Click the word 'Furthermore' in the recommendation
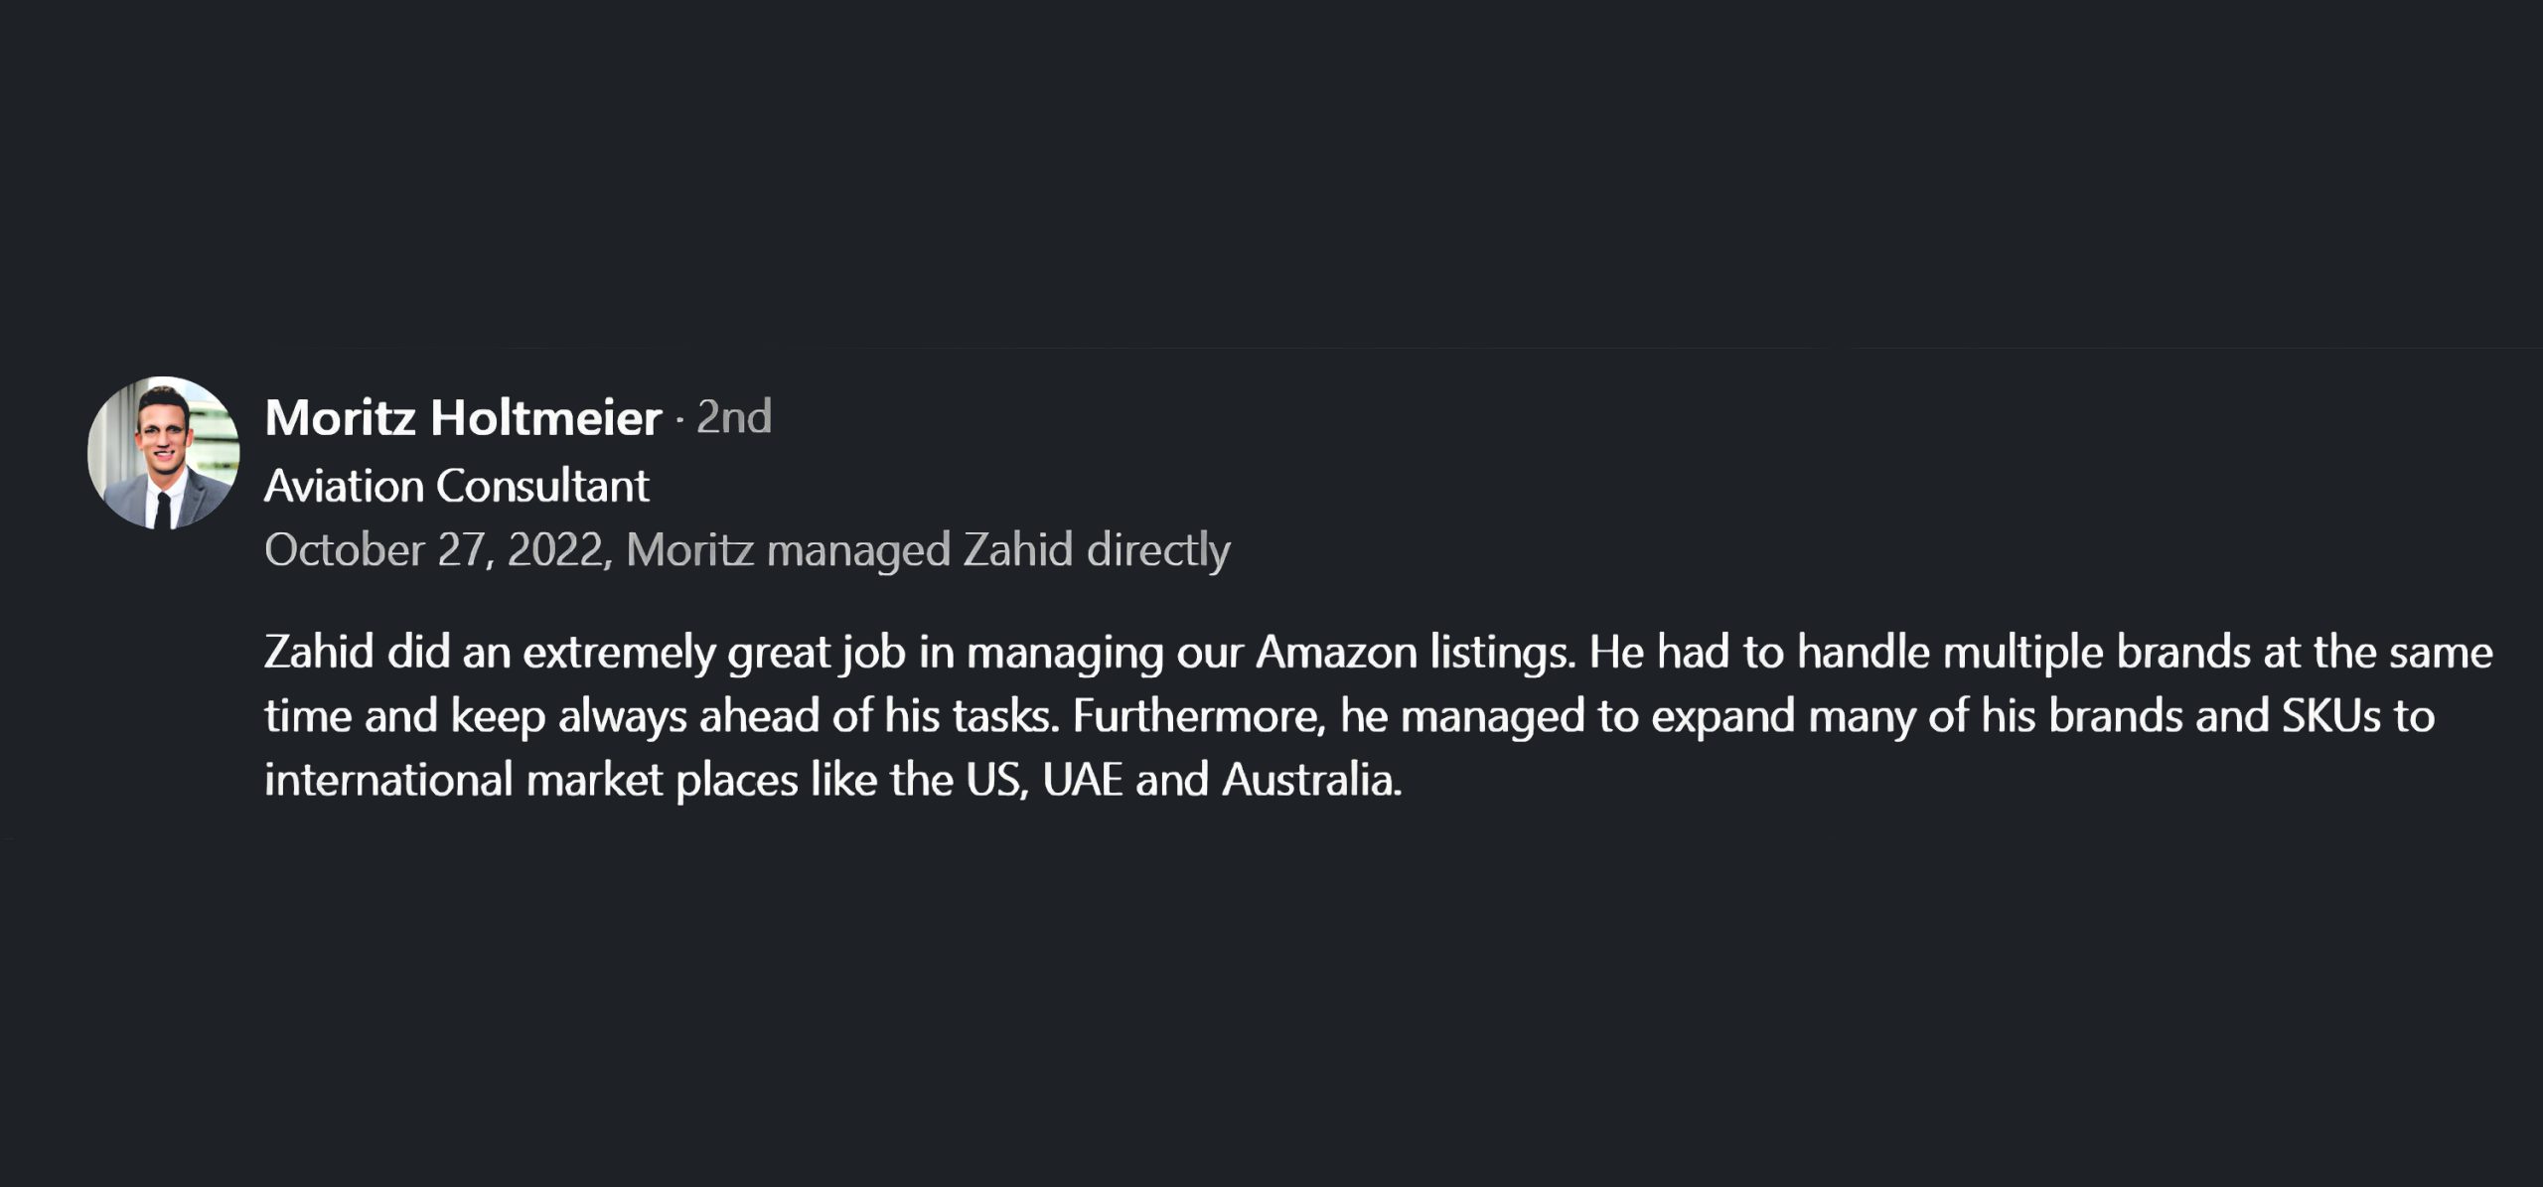 (x=1199, y=716)
